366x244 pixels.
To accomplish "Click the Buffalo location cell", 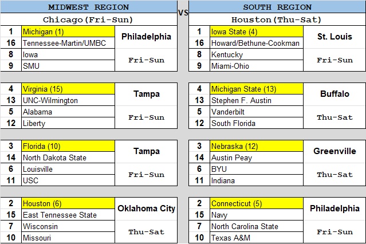I will 334,94.
